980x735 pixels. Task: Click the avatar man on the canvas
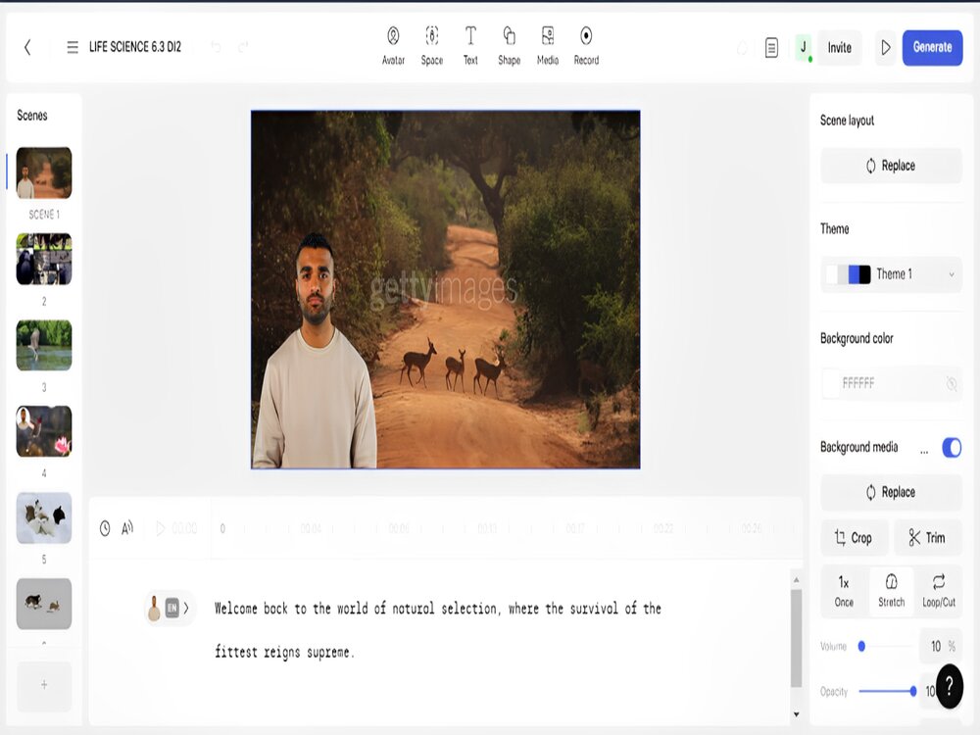tap(315, 351)
